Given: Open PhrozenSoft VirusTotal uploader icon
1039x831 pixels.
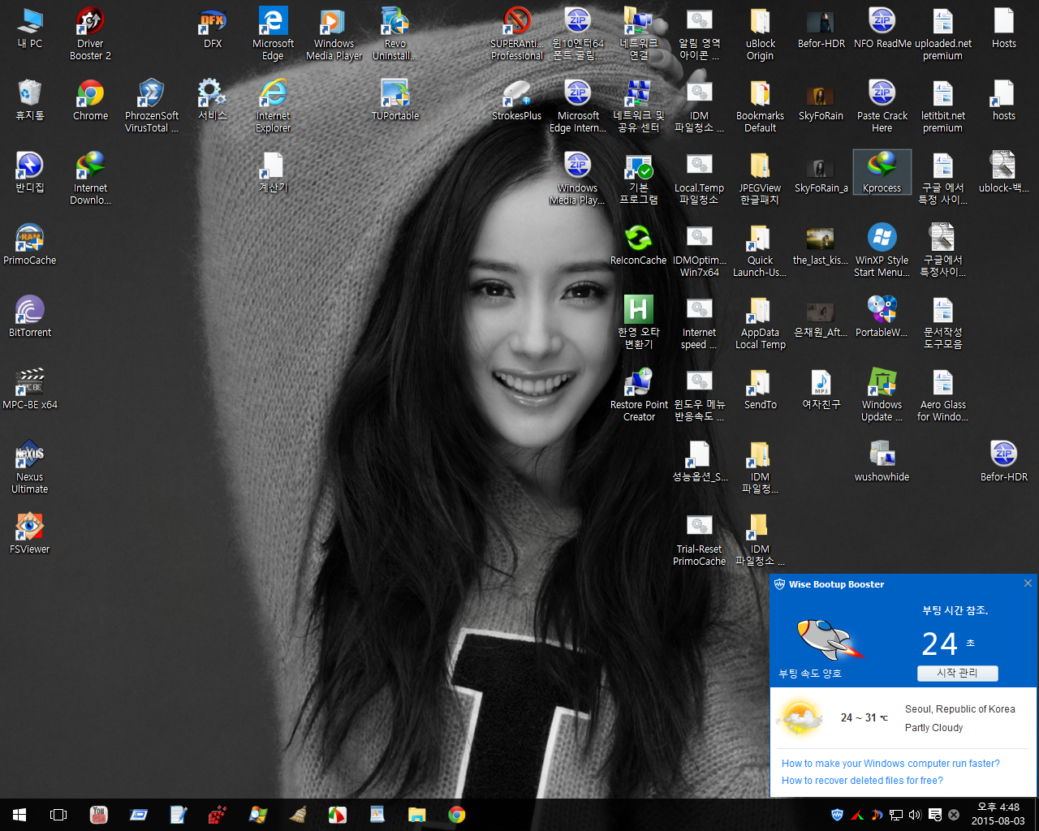Looking at the screenshot, I should (x=152, y=106).
